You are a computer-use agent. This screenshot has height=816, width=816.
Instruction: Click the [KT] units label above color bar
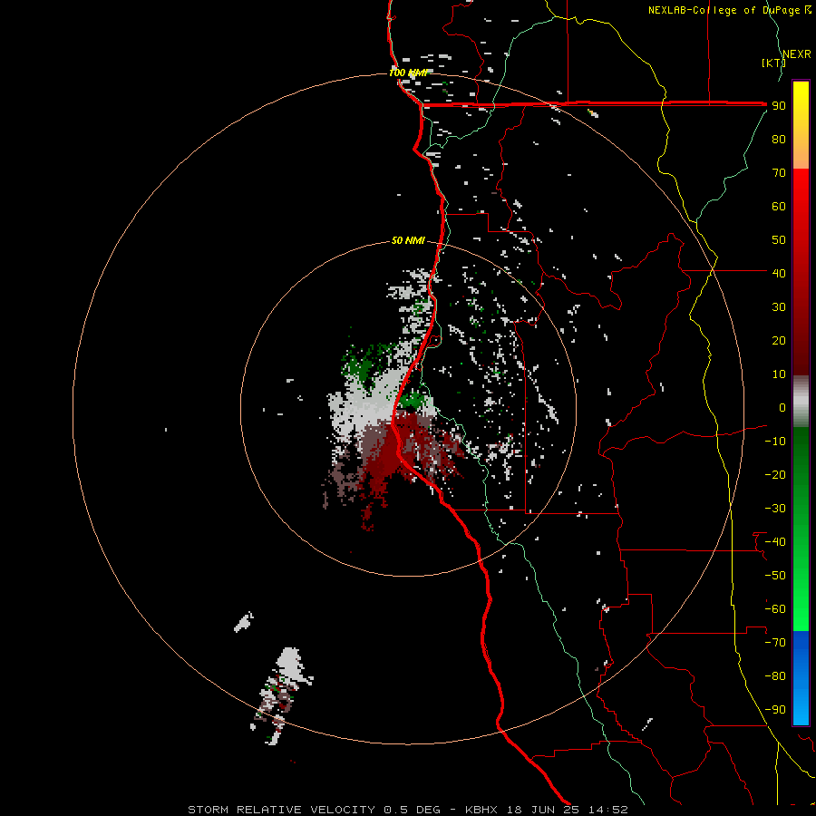coord(773,63)
